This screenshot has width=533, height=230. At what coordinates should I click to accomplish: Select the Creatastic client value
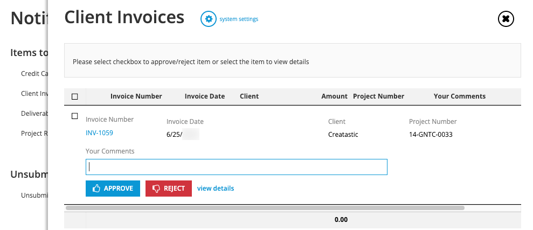point(343,135)
